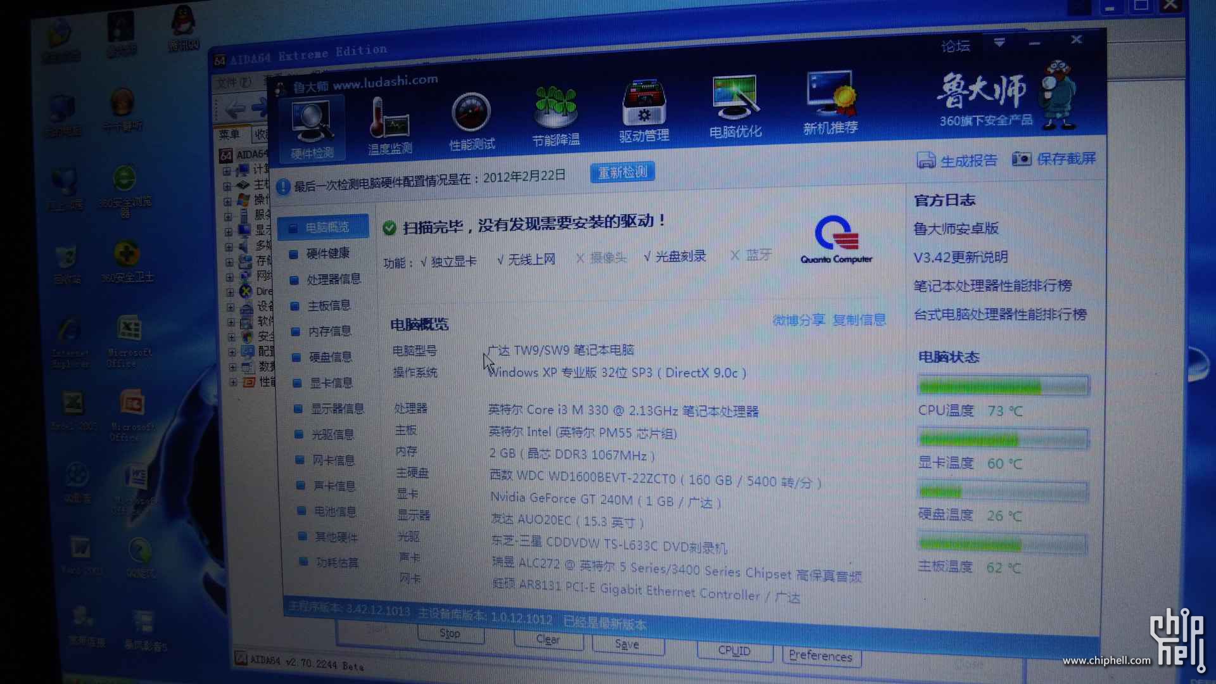Click the CPU温度 temperature bar
Viewport: 1216px width, 684px height.
pos(1003,386)
